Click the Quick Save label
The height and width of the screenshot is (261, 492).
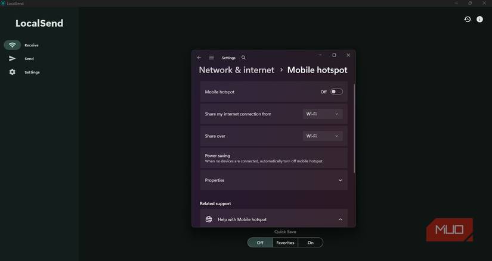(x=285, y=232)
